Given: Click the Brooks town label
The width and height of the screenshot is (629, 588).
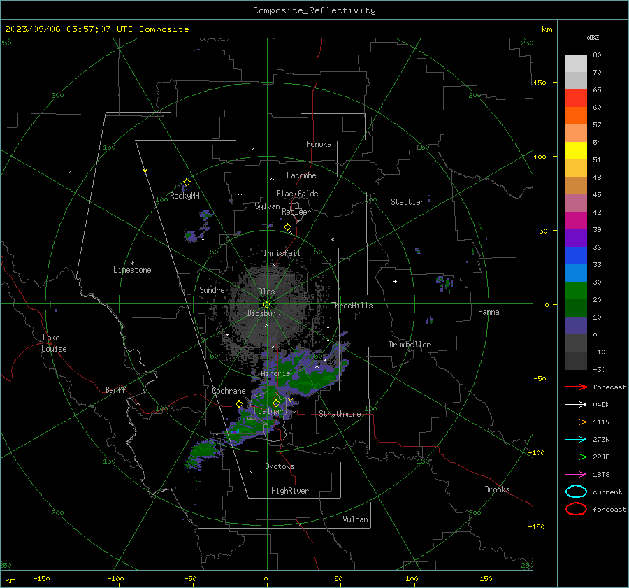Looking at the screenshot, I should coord(497,489).
